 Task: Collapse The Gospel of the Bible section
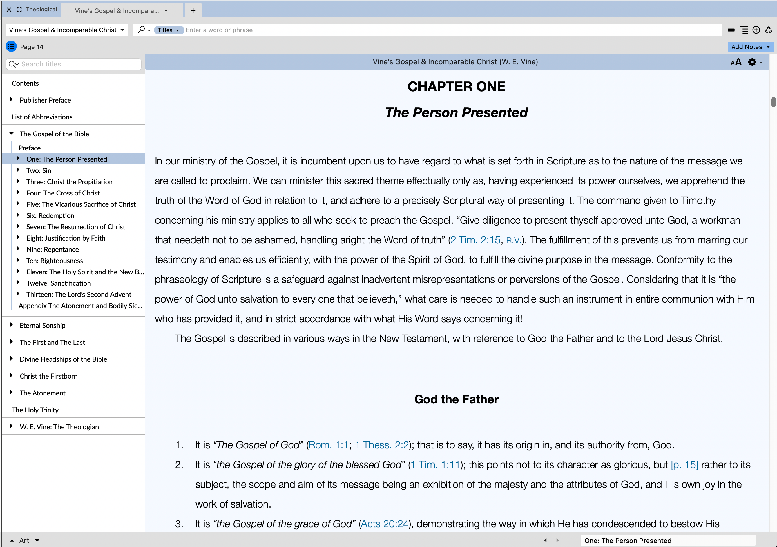[x=12, y=133]
